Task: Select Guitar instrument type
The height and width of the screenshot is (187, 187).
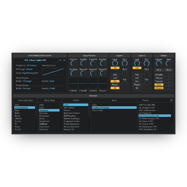Action: (18, 129)
